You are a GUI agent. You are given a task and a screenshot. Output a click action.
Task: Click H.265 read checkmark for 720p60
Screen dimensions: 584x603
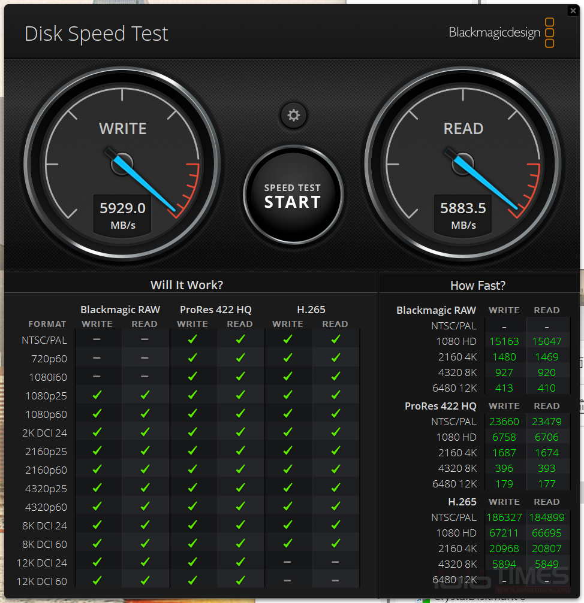coord(336,357)
